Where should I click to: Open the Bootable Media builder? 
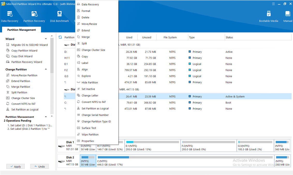pos(268,17)
